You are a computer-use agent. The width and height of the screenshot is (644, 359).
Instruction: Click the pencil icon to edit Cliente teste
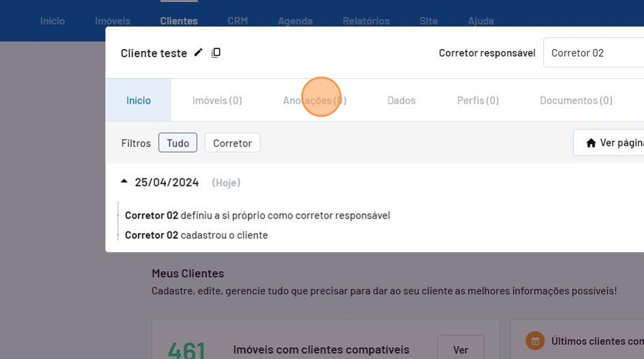[x=198, y=52]
